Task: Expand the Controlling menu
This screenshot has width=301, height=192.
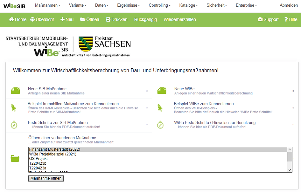Action: [x=160, y=5]
